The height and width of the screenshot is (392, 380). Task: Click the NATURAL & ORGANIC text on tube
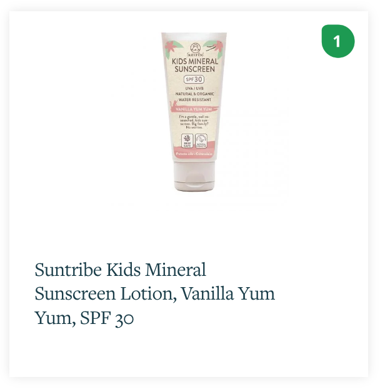195,94
